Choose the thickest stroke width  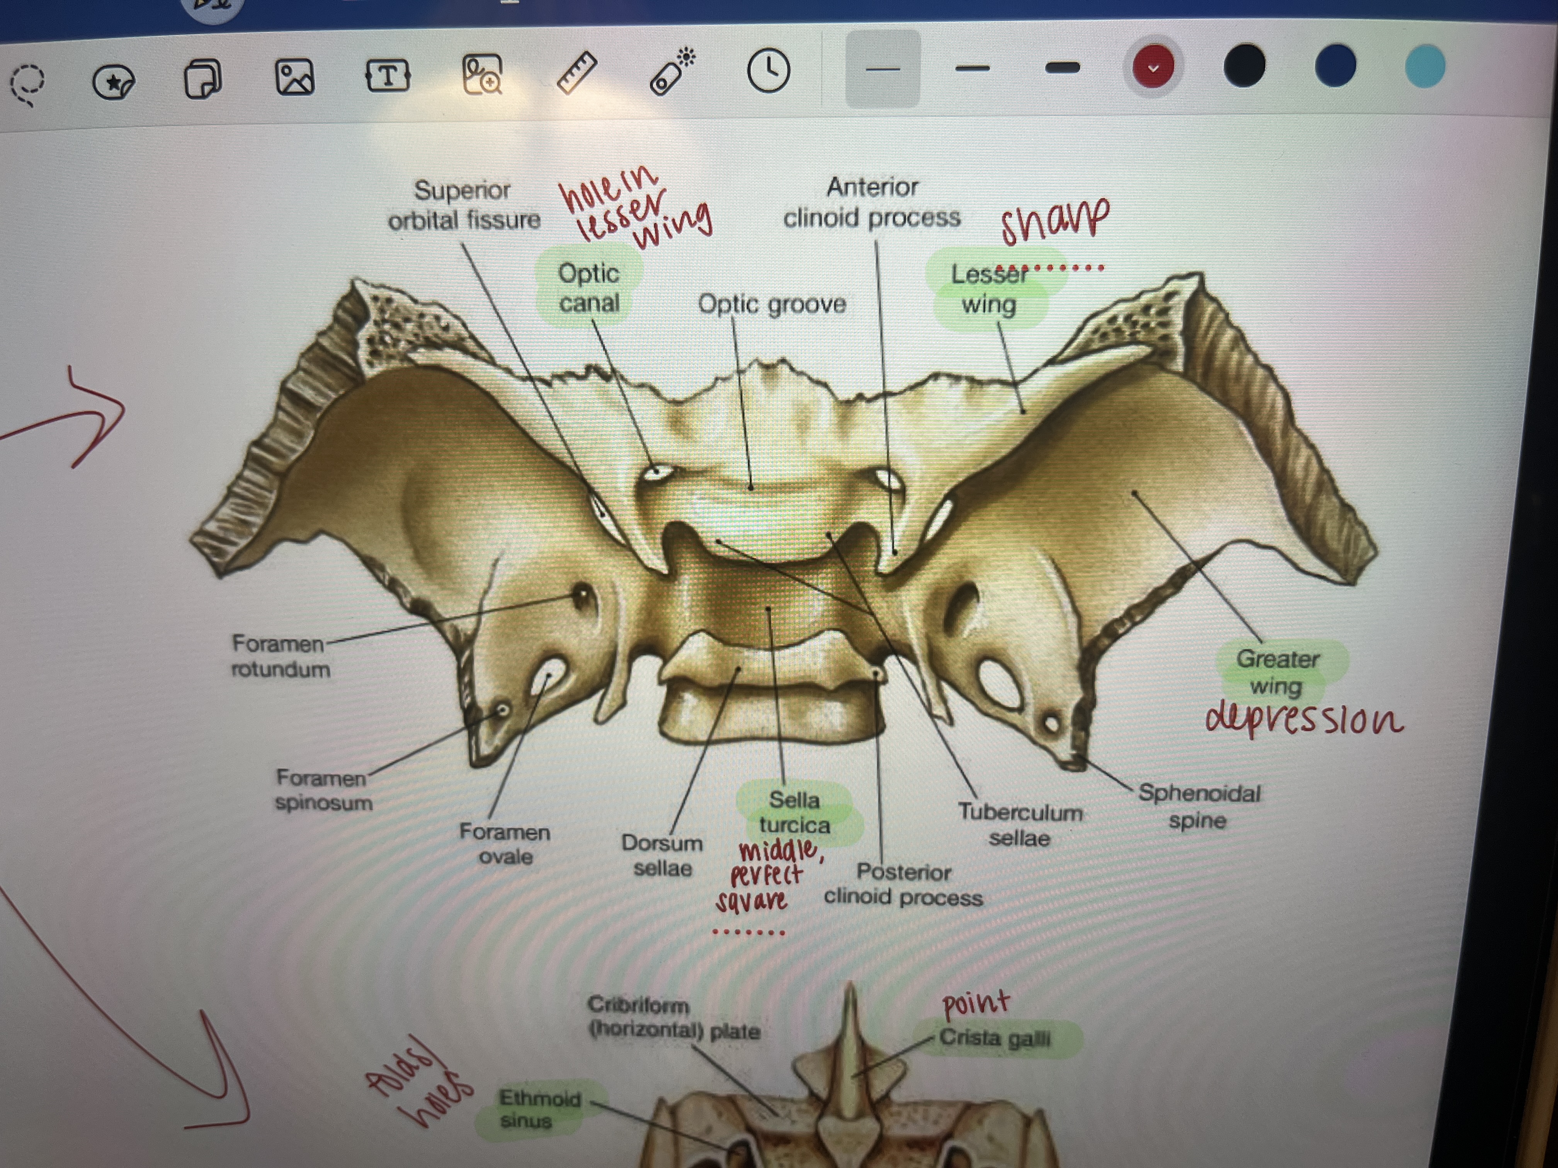click(x=1063, y=68)
